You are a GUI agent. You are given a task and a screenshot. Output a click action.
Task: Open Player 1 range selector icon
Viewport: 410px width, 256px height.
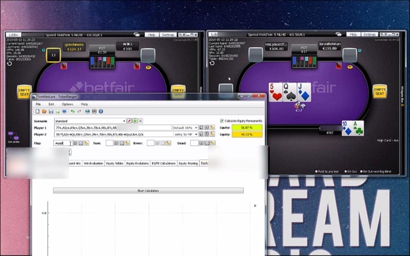[x=201, y=127]
